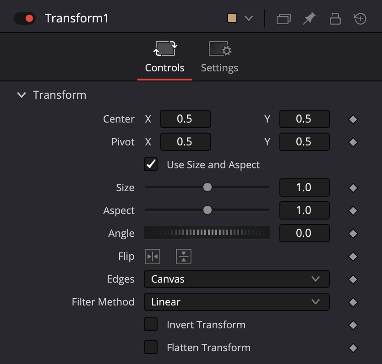The height and width of the screenshot is (364, 382).
Task: Pin the Transform1 inspector panel
Action: (309, 18)
